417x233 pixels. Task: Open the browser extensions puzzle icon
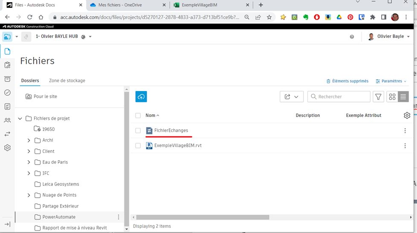(373, 17)
